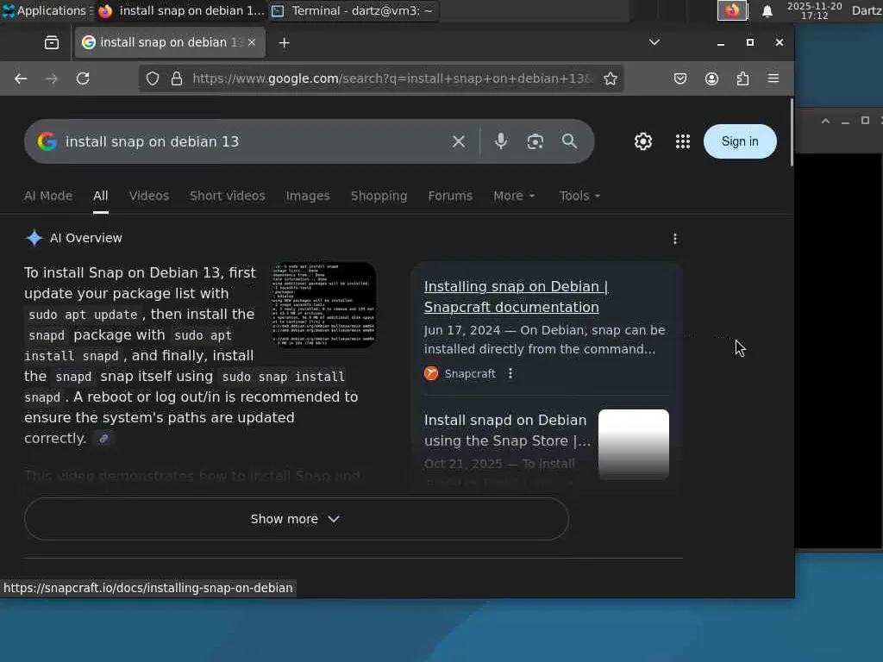Expand the More filters dropdown
This screenshot has width=883, height=662.
(x=514, y=196)
